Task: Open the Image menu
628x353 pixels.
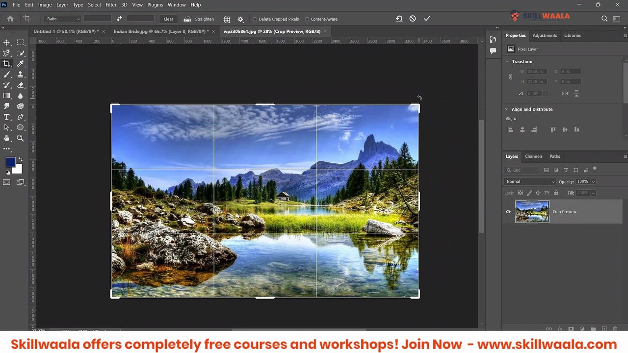Action: coord(45,5)
